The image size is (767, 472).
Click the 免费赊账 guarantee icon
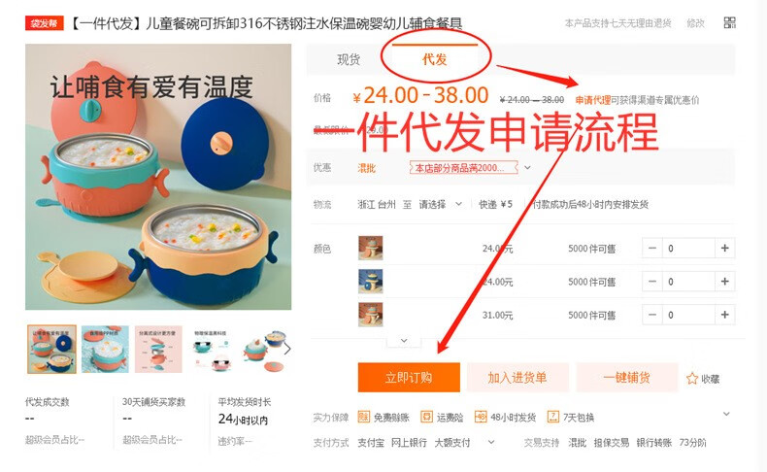click(x=363, y=417)
